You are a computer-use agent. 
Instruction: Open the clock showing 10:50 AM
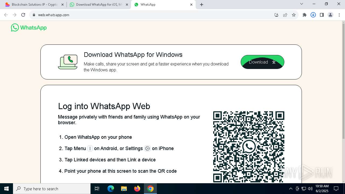(x=322, y=189)
